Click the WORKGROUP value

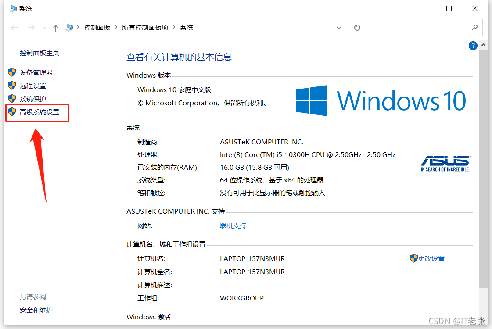(241, 298)
